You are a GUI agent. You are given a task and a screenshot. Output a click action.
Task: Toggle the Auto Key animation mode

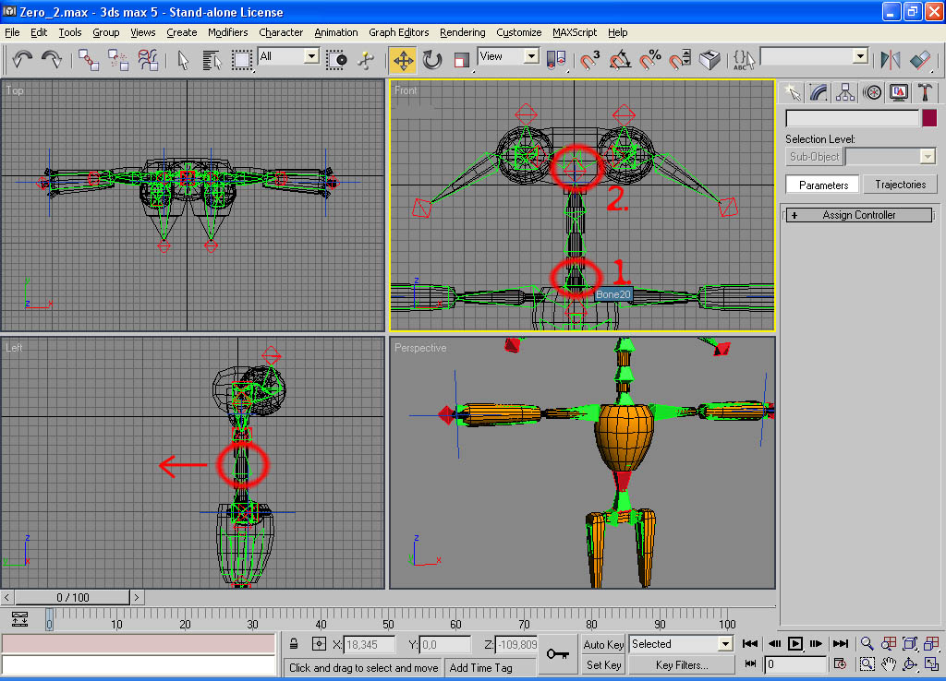(x=603, y=644)
